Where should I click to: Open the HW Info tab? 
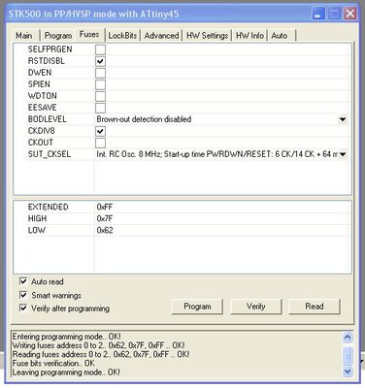pyautogui.click(x=249, y=36)
